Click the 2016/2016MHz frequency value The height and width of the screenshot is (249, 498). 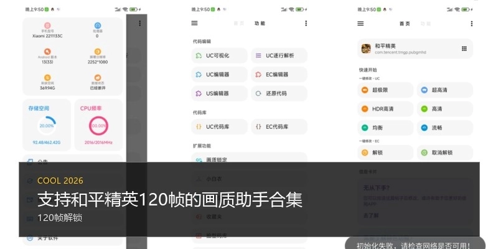pos(98,143)
